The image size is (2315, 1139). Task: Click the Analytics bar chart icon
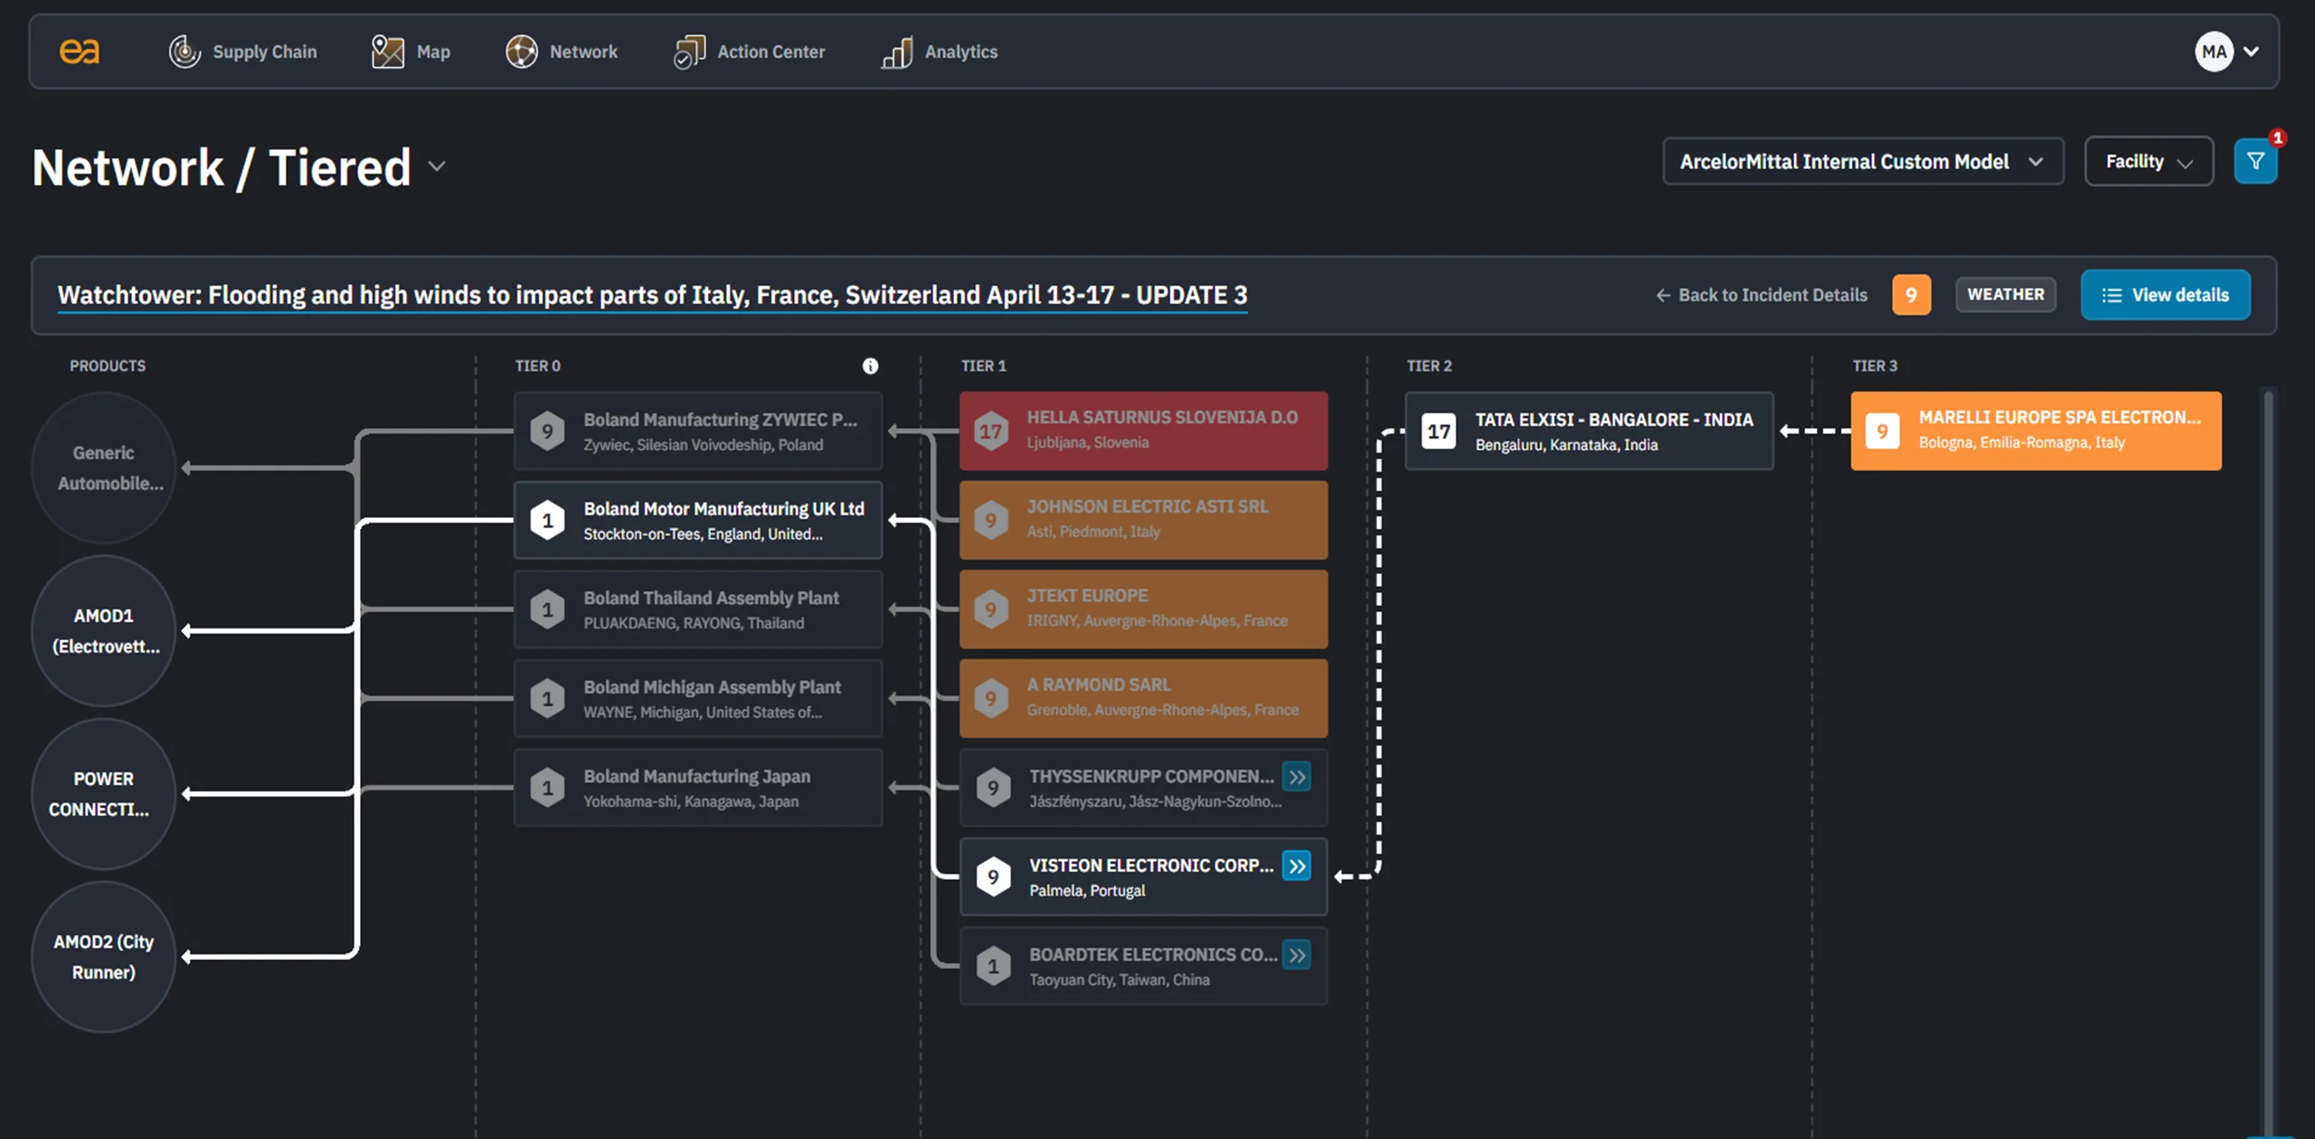click(897, 52)
